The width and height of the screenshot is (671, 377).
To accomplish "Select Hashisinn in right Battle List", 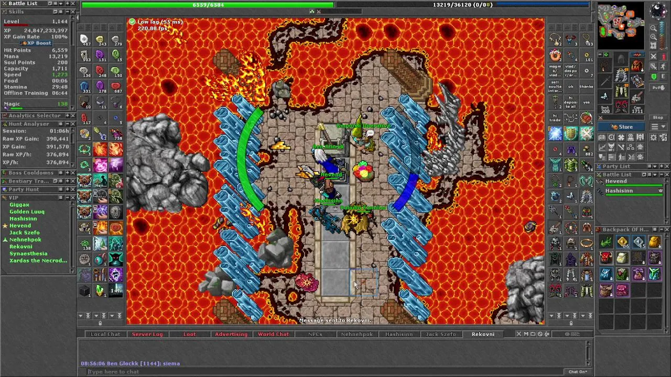I will click(x=633, y=192).
